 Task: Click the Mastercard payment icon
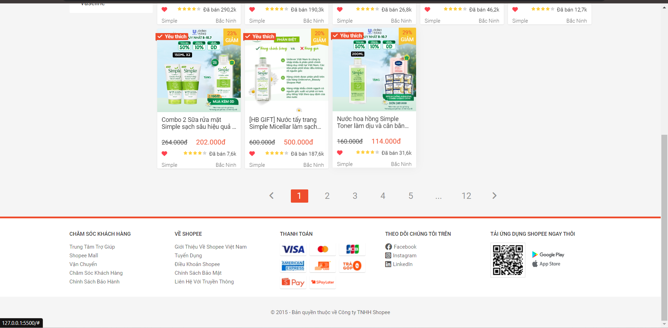(323, 249)
